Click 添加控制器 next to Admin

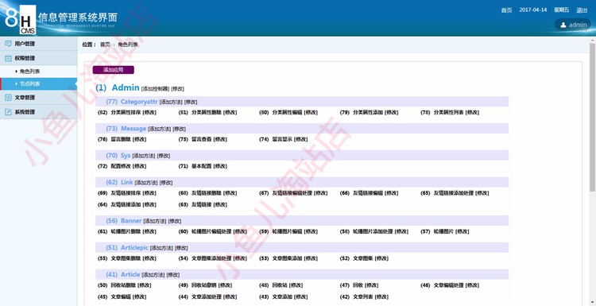155,89
